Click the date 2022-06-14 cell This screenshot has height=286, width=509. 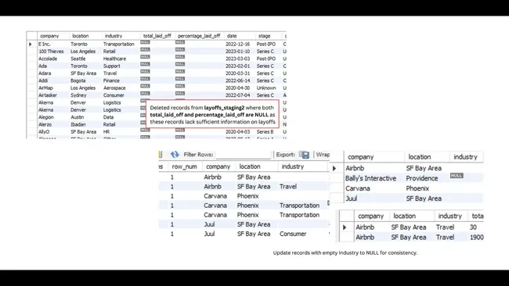(x=237, y=80)
